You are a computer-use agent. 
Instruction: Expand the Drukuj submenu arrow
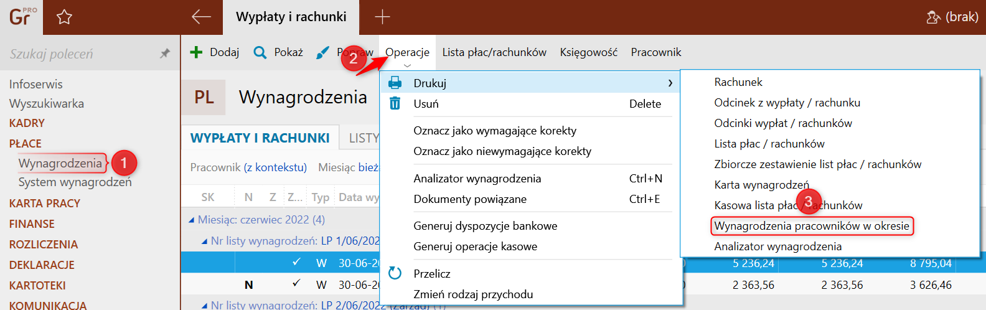[670, 83]
